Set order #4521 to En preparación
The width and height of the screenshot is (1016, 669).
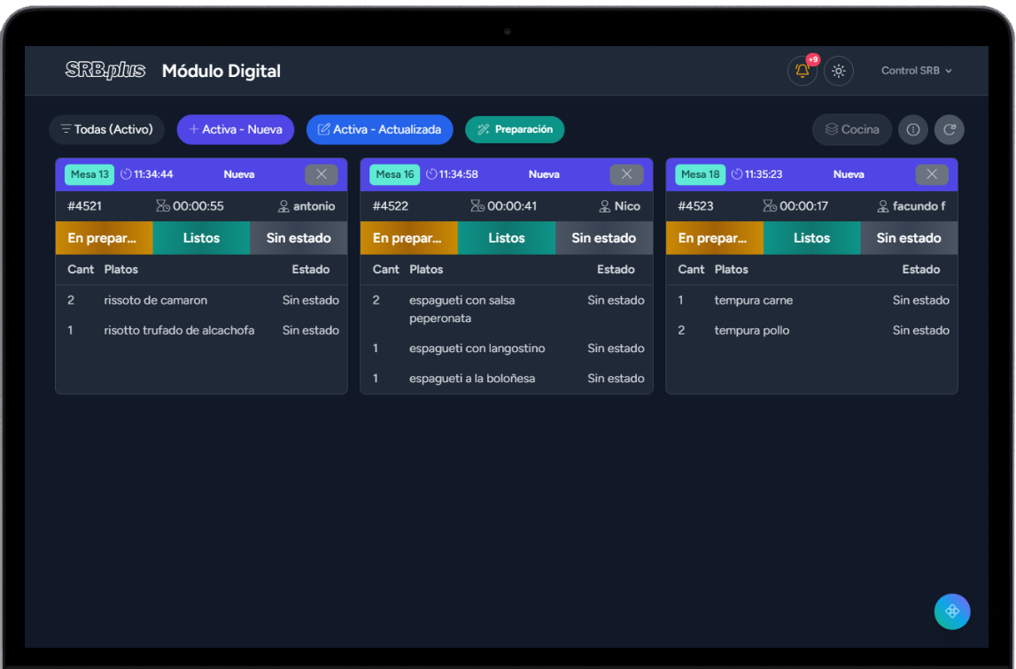[105, 238]
